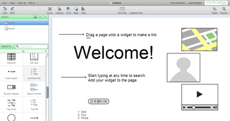Click the large play triangle in video
This screenshot has width=230, height=121.
click(x=200, y=94)
